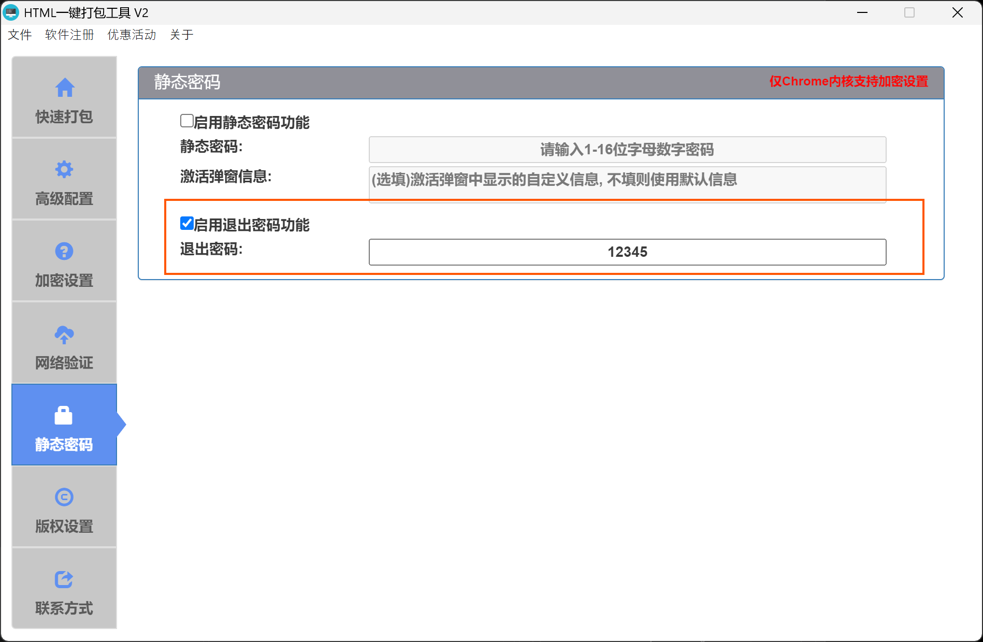Click the app icon in the title bar
Screen dimensions: 983x642
click(11, 12)
